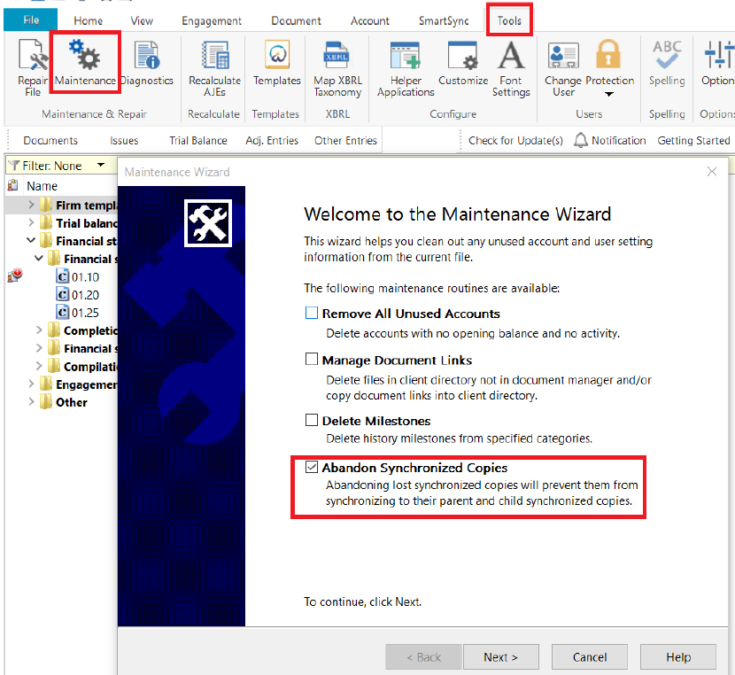Switch to the Document ribbon tab

tap(296, 20)
